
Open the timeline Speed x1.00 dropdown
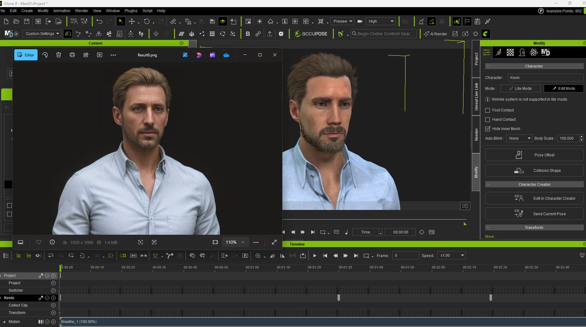pos(452,255)
